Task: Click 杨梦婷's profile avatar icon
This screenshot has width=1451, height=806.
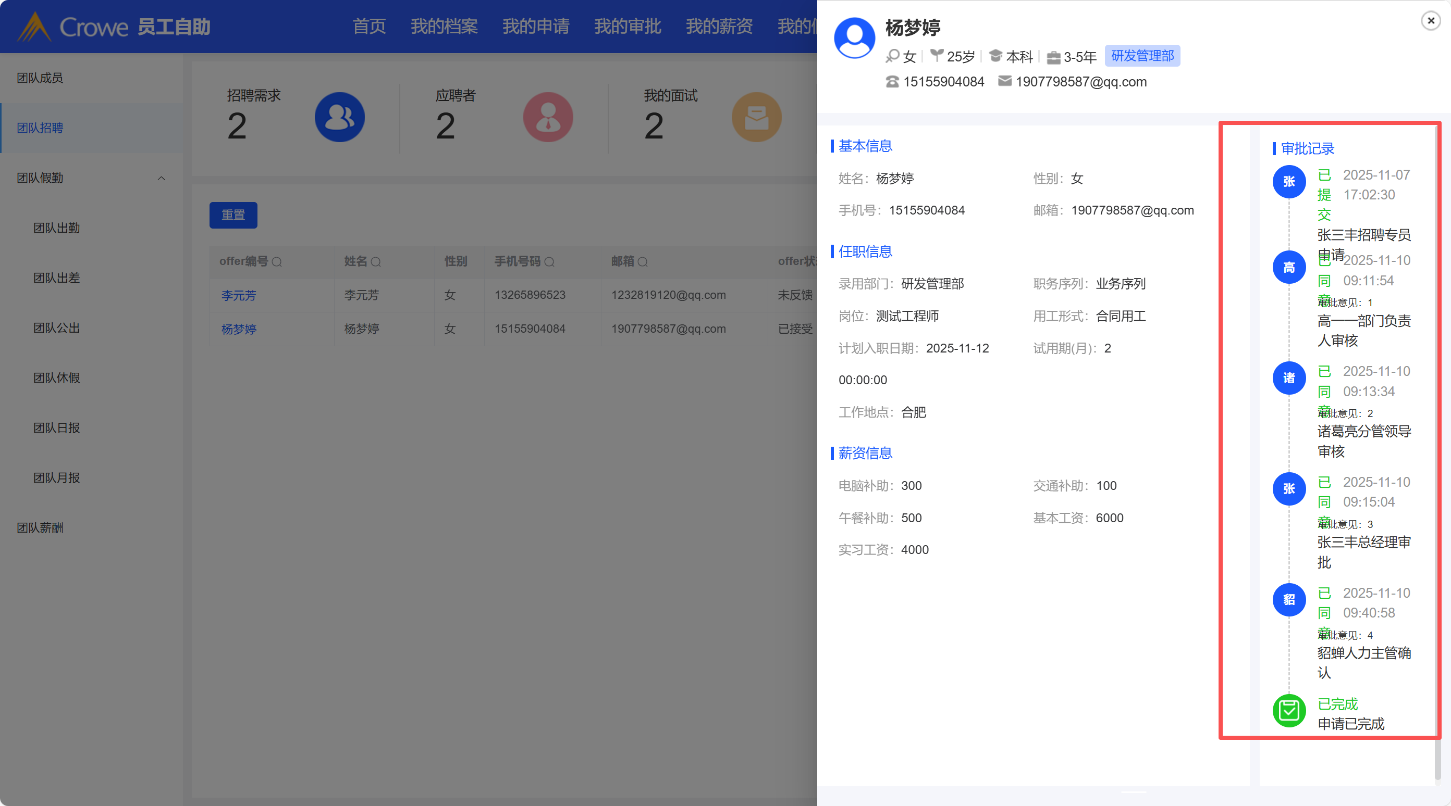Action: pos(854,37)
